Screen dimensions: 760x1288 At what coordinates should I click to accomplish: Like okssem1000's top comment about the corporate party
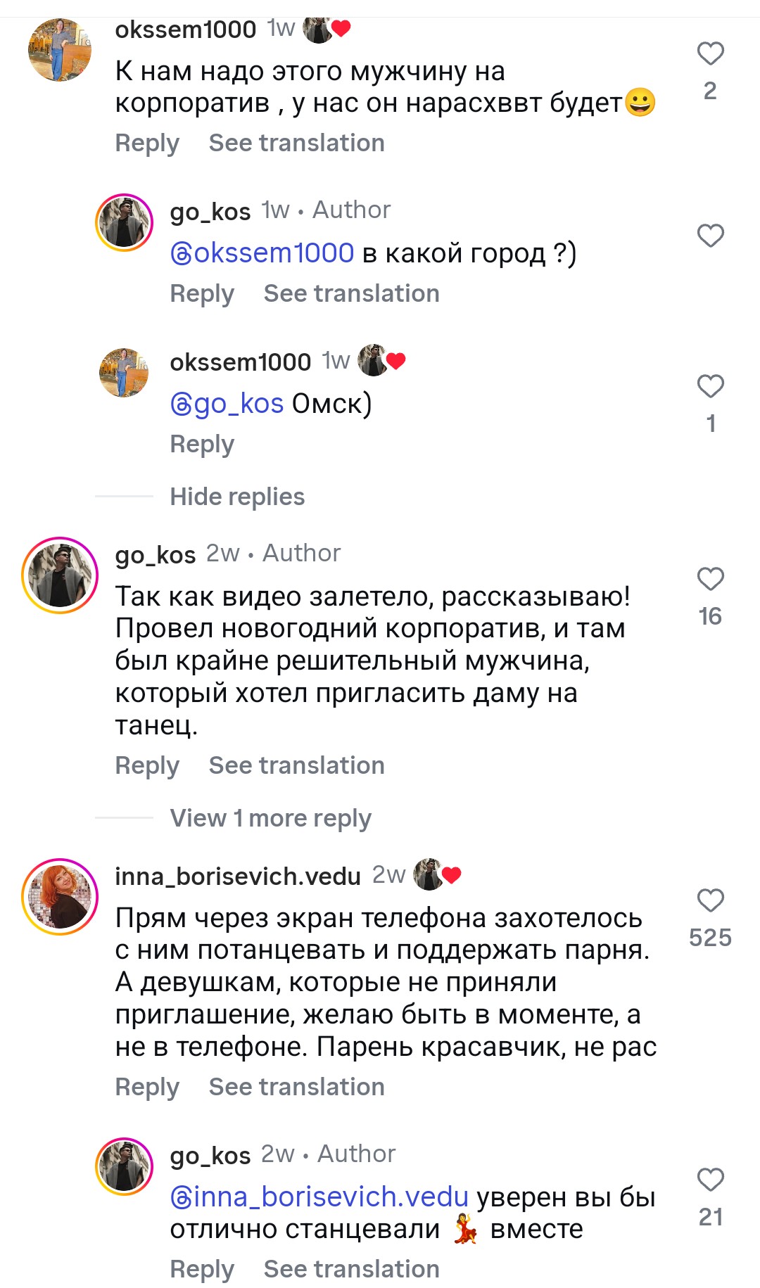tap(710, 53)
